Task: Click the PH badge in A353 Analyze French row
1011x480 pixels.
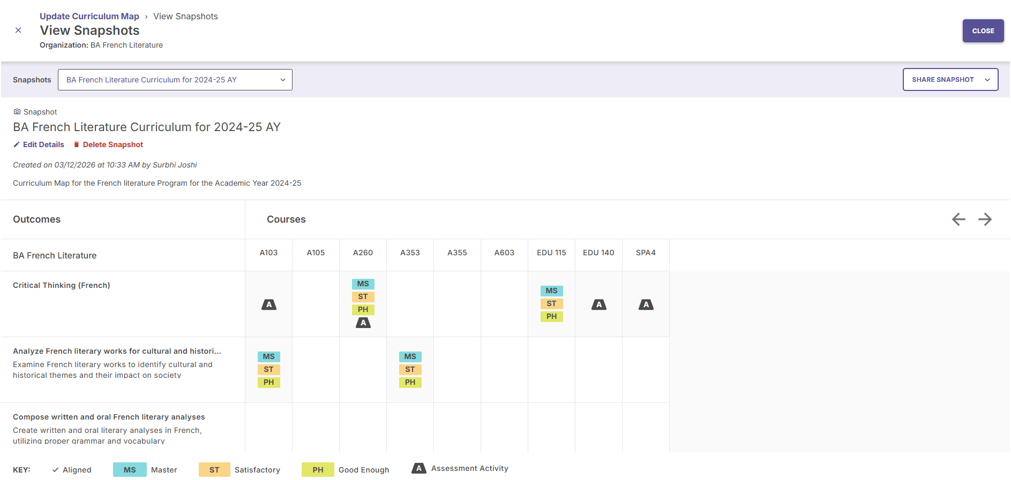Action: (x=410, y=383)
